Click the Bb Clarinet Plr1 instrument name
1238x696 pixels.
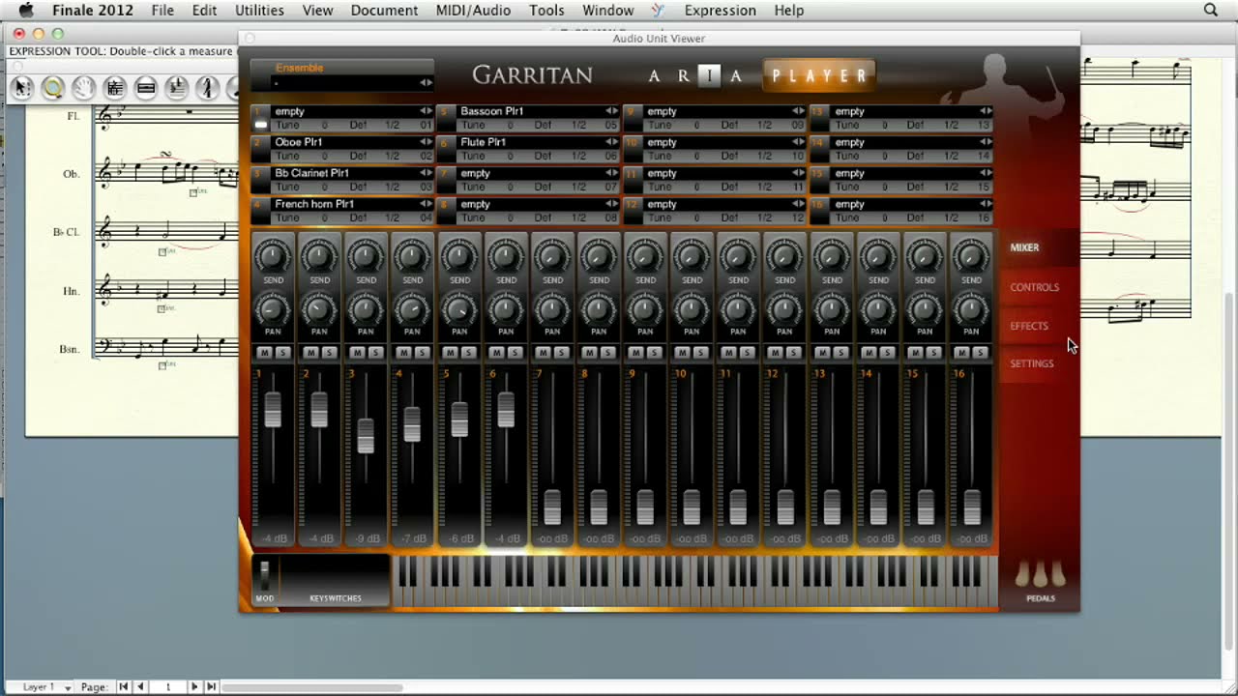click(x=311, y=173)
